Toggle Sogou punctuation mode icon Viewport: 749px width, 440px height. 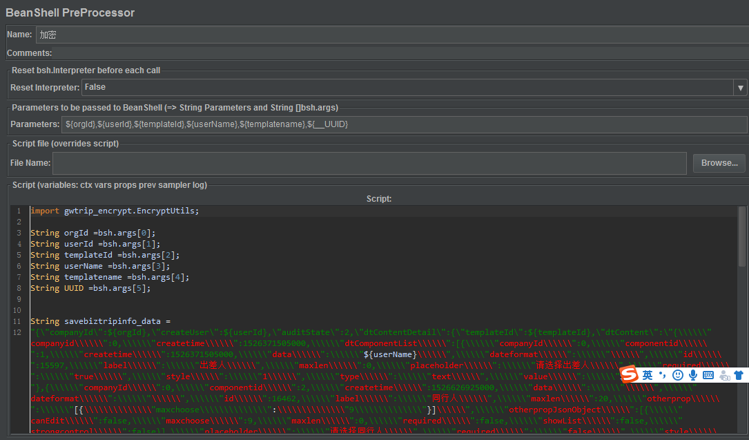click(x=663, y=374)
